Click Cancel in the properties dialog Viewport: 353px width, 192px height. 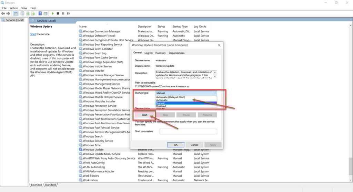point(194,145)
